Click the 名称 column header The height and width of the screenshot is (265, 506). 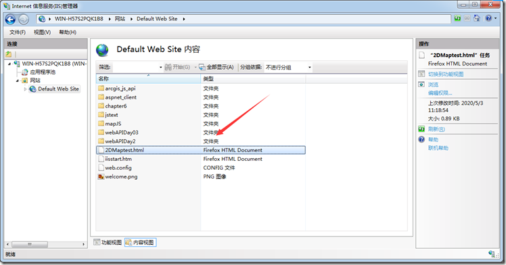click(x=148, y=78)
